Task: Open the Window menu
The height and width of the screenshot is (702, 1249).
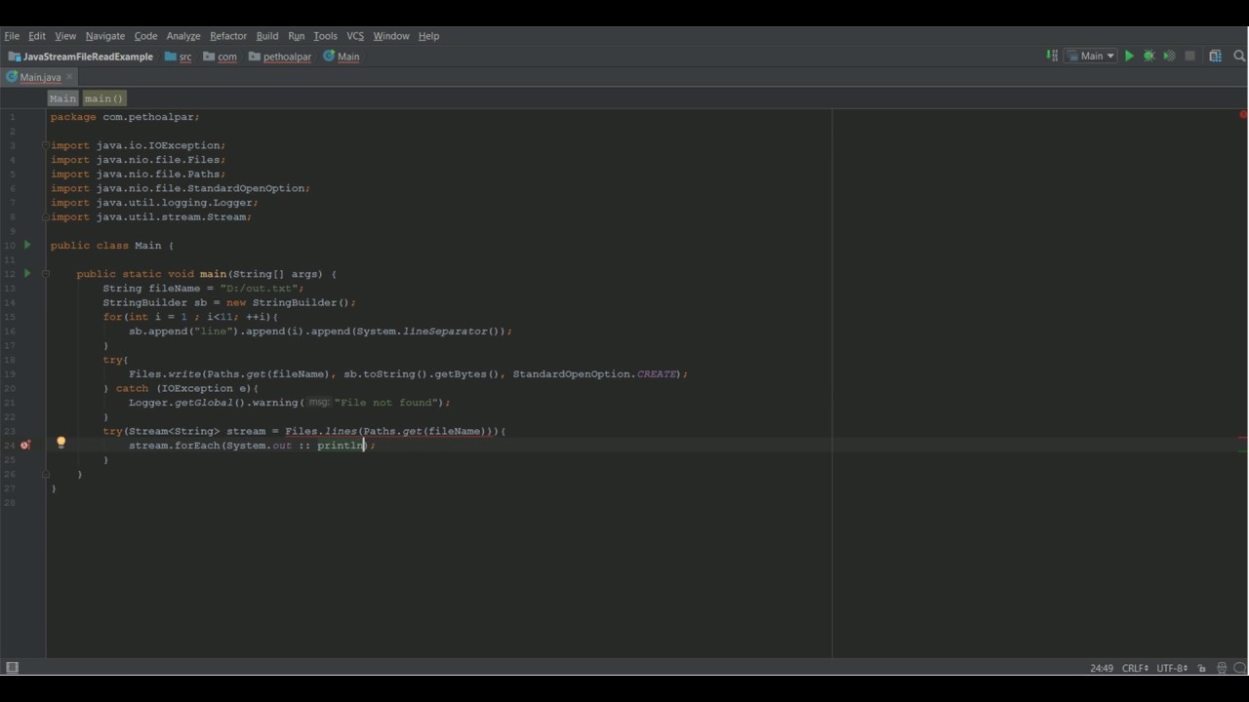Action: (391, 36)
